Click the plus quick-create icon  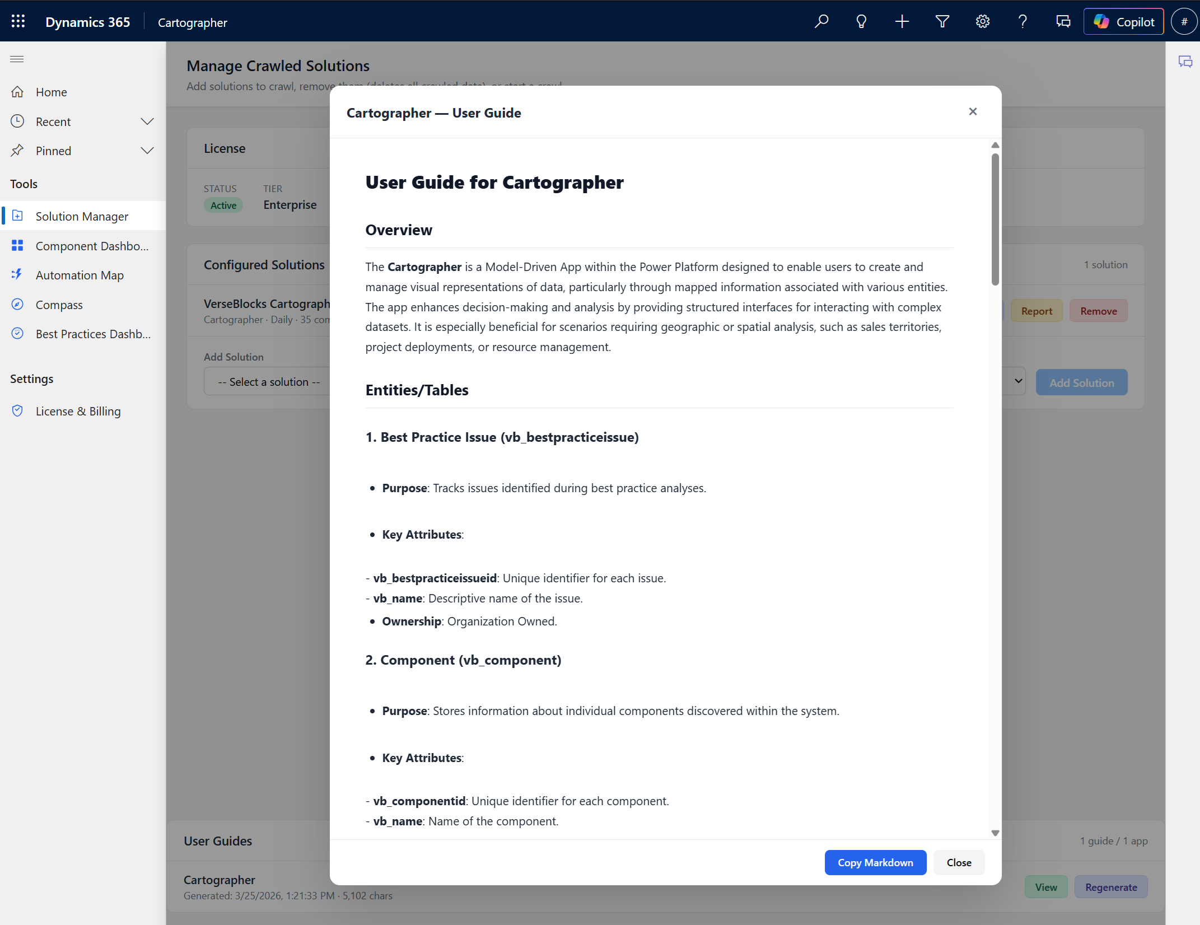902,21
